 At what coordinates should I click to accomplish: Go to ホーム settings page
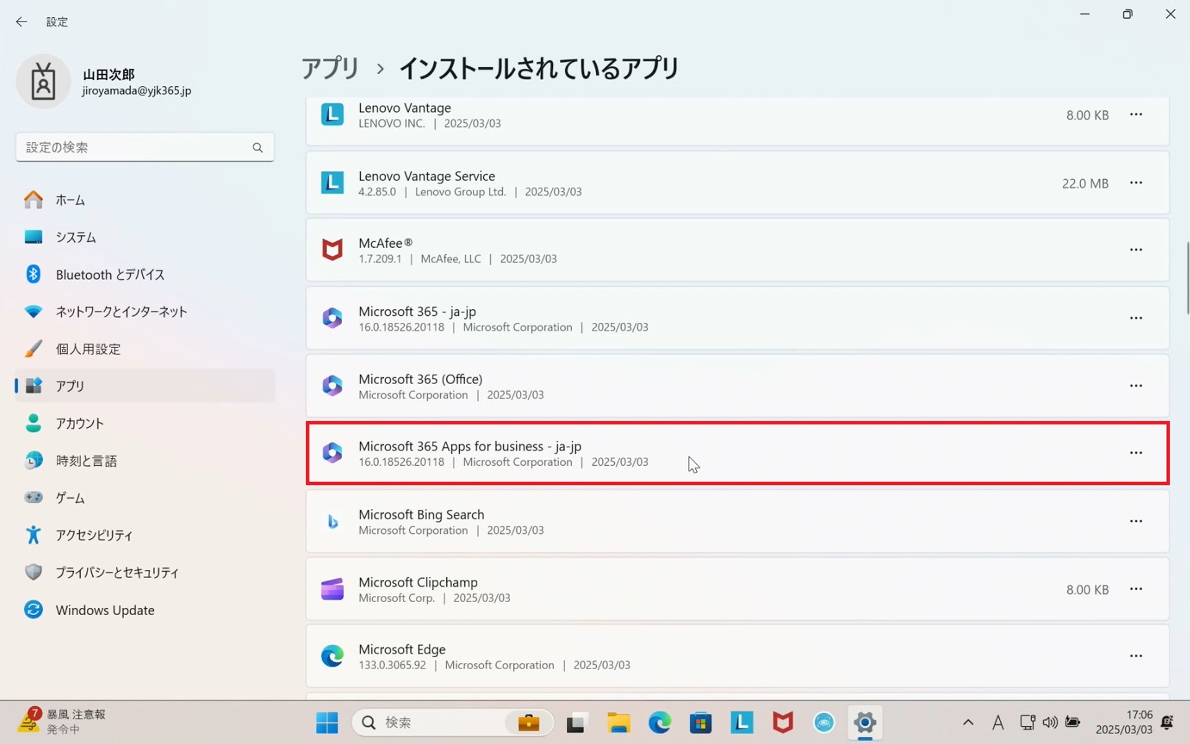tap(144, 200)
